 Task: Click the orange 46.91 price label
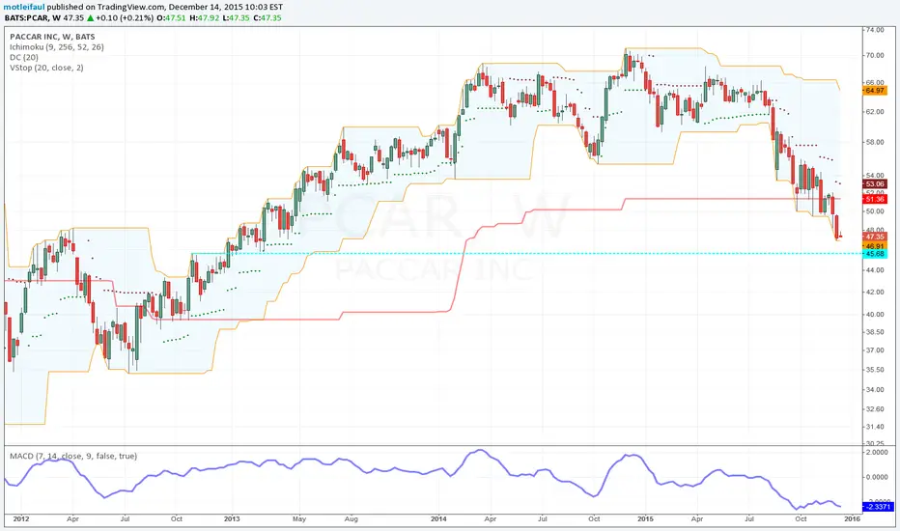click(x=875, y=245)
